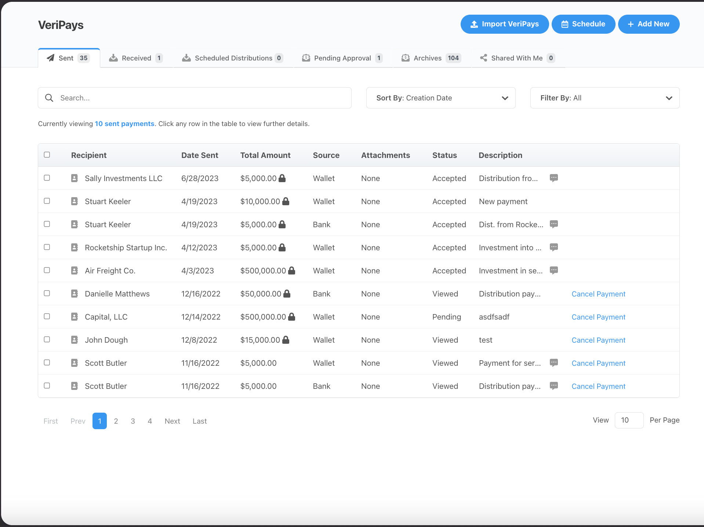Open the comment bubble on Sally Investments LLC row
The width and height of the screenshot is (704, 527).
[x=554, y=178]
